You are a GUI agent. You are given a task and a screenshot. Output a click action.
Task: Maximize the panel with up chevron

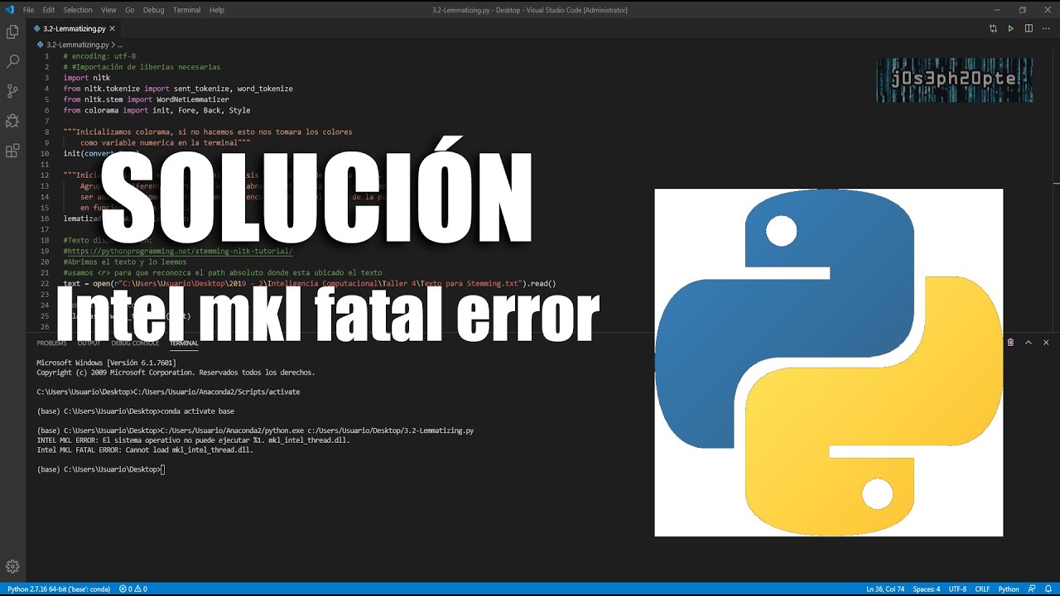(1029, 343)
